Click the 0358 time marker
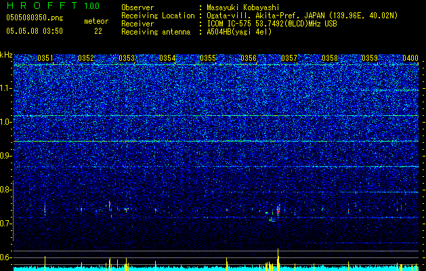426x271 pixels. tap(330, 58)
